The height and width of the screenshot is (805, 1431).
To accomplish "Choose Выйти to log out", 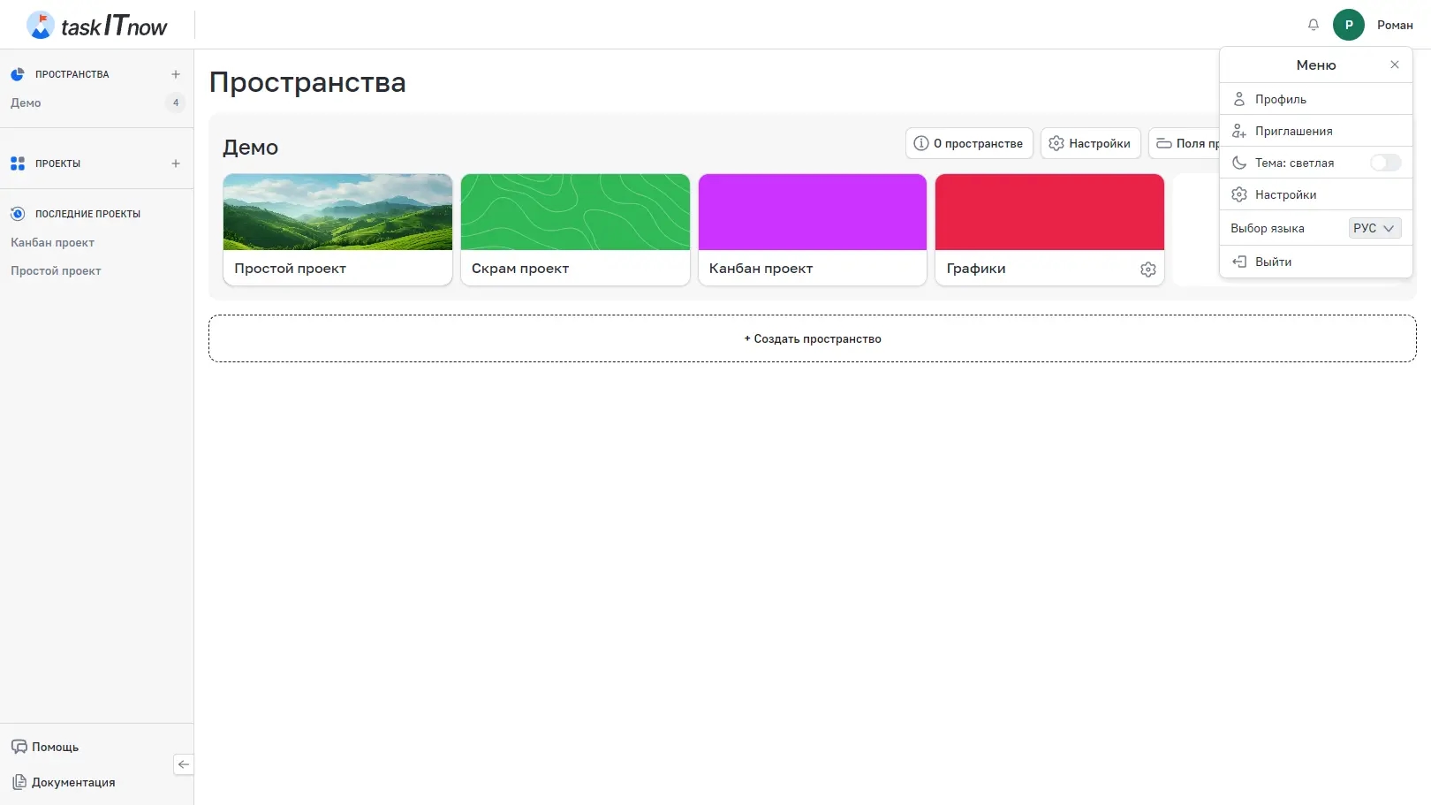I will (x=1273, y=262).
